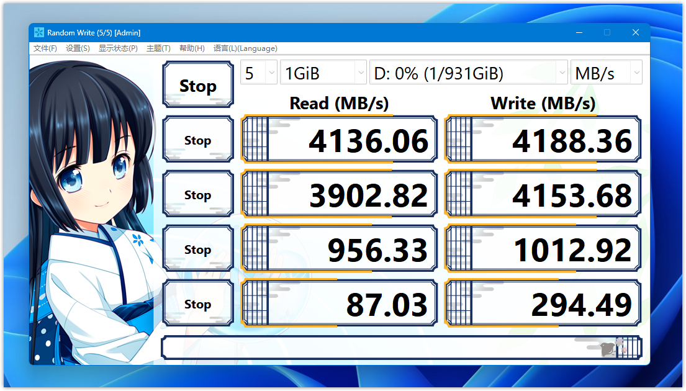The height and width of the screenshot is (391, 686).
Task: Open the 帮助(H) help menu
Action: pyautogui.click(x=192, y=48)
